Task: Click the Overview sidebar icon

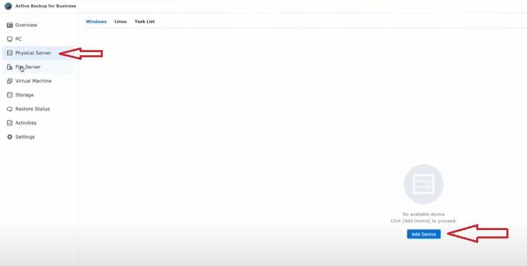Action: 10,25
